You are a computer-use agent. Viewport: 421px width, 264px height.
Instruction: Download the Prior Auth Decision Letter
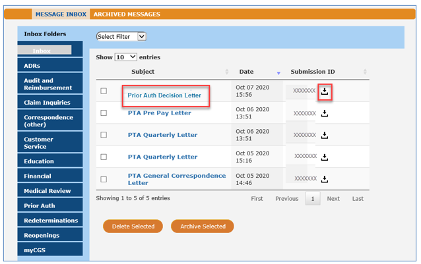324,92
